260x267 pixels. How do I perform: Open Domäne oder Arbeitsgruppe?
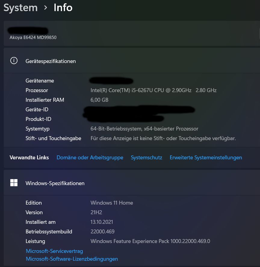(90, 157)
